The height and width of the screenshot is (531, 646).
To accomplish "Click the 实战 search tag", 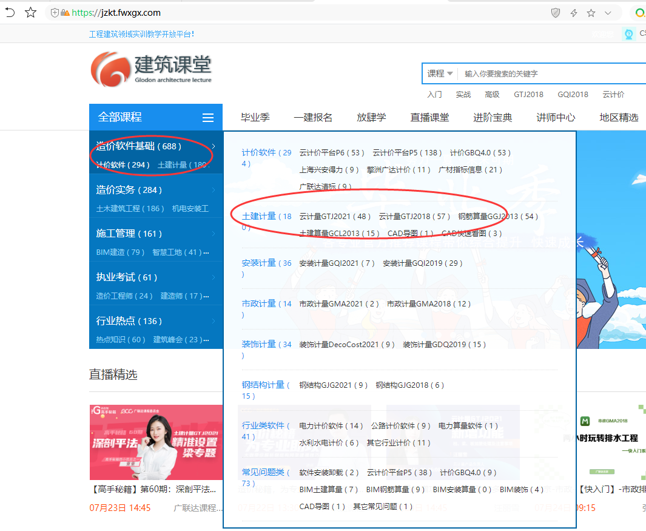I will (x=463, y=95).
